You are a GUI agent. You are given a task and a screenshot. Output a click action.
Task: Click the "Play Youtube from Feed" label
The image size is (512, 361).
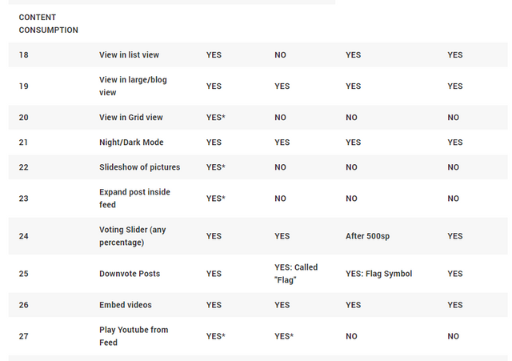coord(134,336)
